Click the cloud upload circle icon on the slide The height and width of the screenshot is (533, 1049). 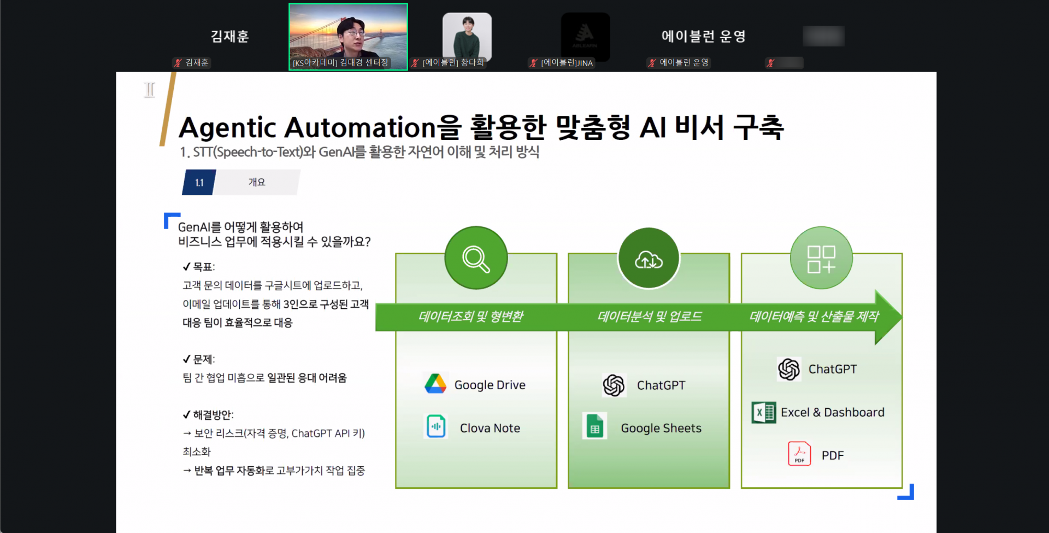[649, 258]
